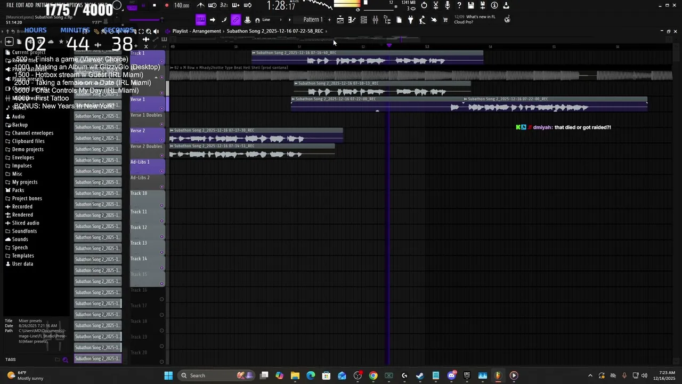Open "What's new in FL Cloud Pro?" news
The image size is (682, 384).
point(475,19)
